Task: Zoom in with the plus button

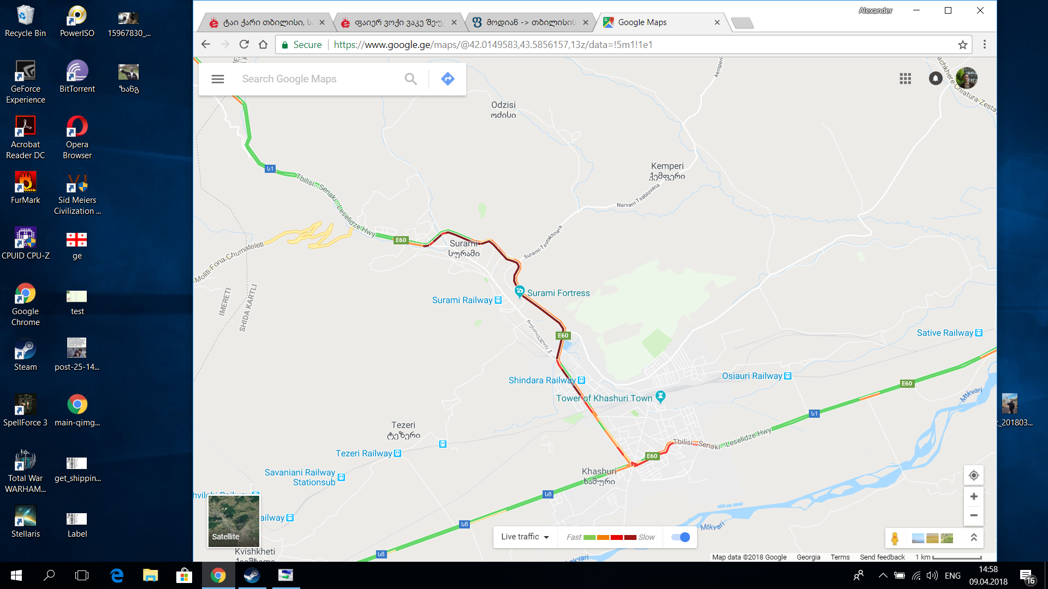Action: [974, 496]
